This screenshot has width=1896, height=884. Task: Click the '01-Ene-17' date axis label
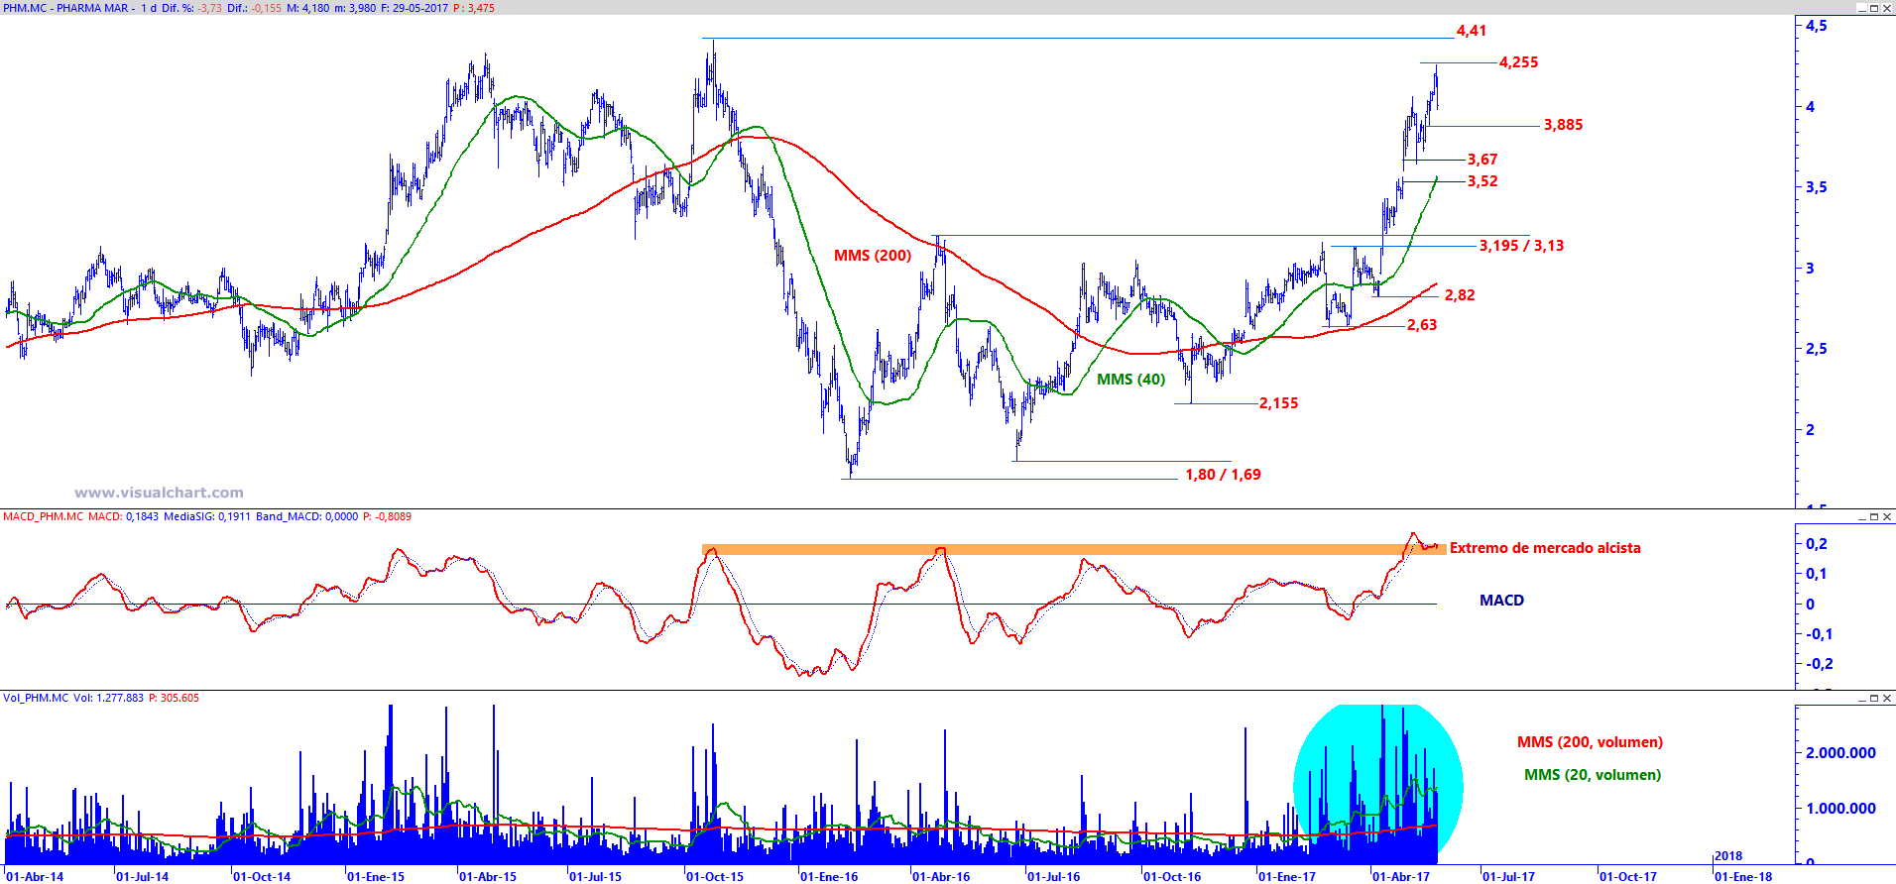click(1287, 877)
